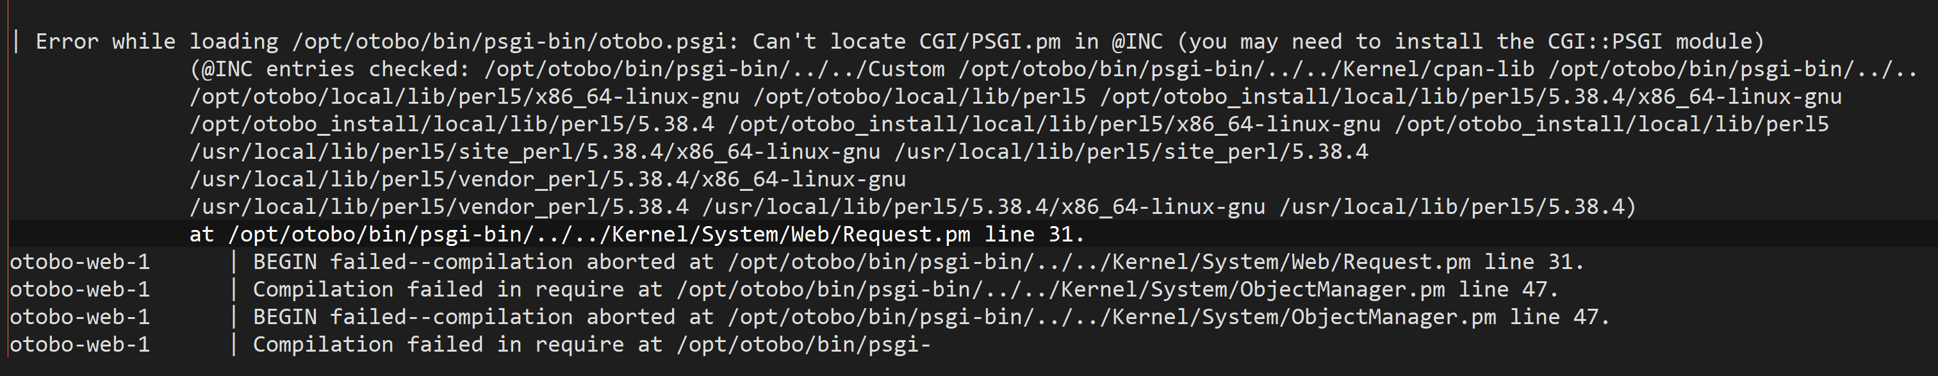
Task: Open the path ending in /Custom
Action: [714, 70]
